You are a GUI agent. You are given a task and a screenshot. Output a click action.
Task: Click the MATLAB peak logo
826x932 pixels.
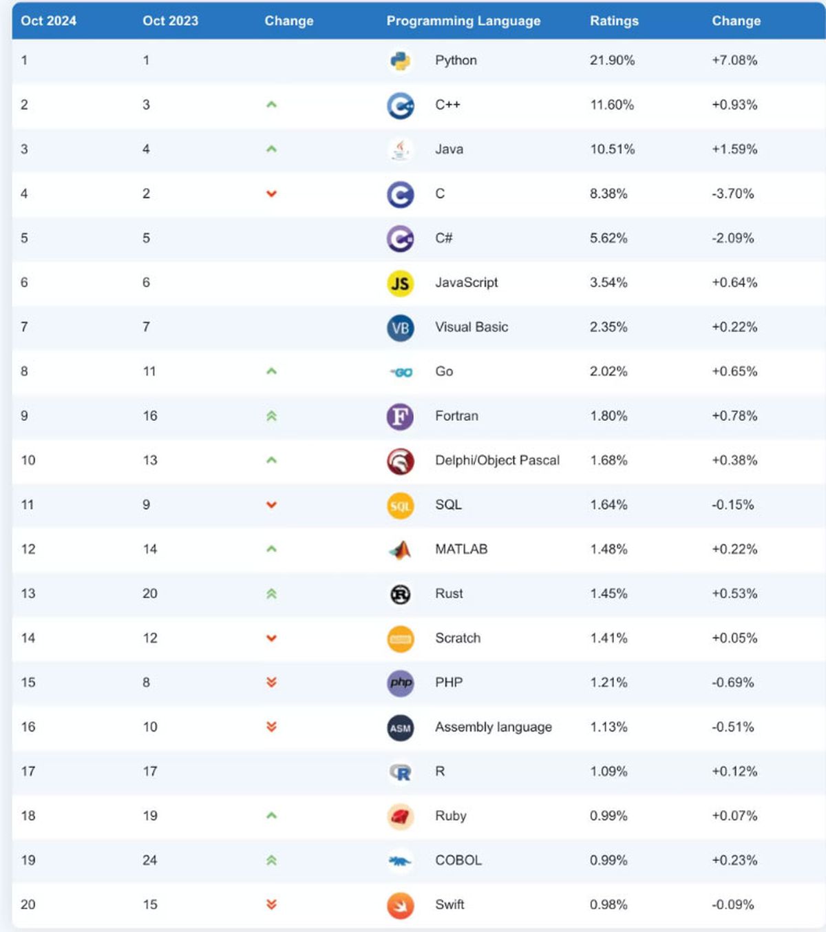pyautogui.click(x=400, y=550)
